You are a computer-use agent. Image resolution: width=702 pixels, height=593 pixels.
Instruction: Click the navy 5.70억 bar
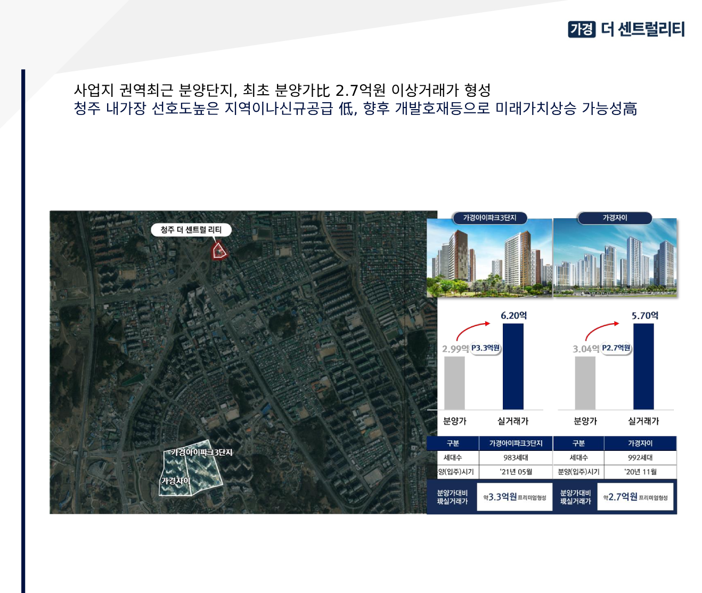click(643, 367)
